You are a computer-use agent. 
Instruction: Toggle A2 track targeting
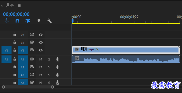tap(23, 67)
